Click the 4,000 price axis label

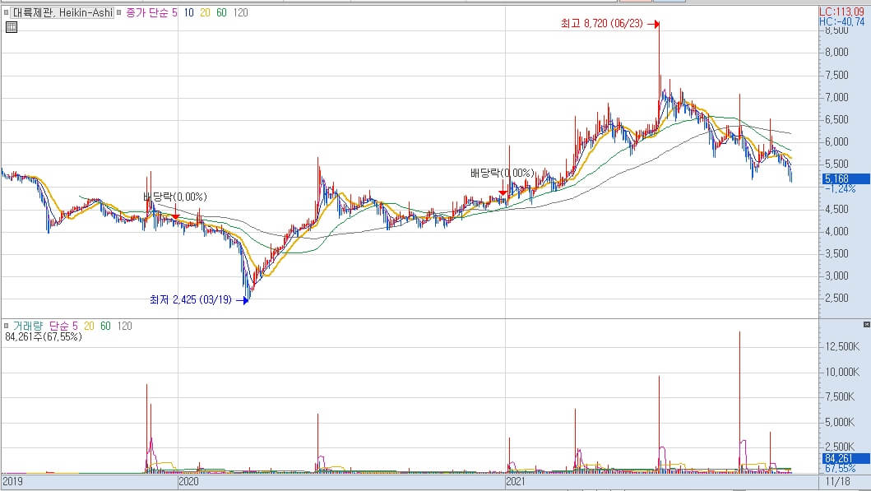836,231
